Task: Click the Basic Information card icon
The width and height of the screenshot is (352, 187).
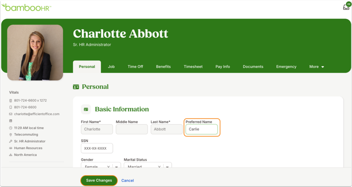Action: [x=86, y=109]
